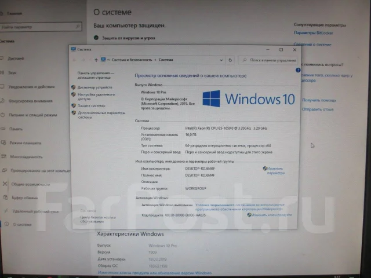Click the moon icon beside Фокусировка внимания

(2, 101)
